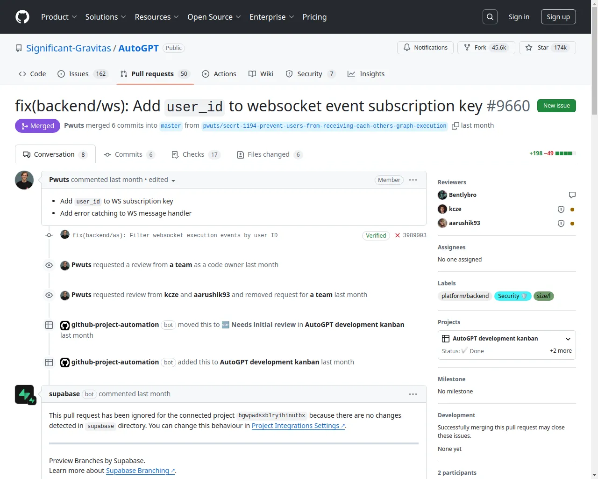Click the Sign in link
Screen dimensions: 598x479
519,17
